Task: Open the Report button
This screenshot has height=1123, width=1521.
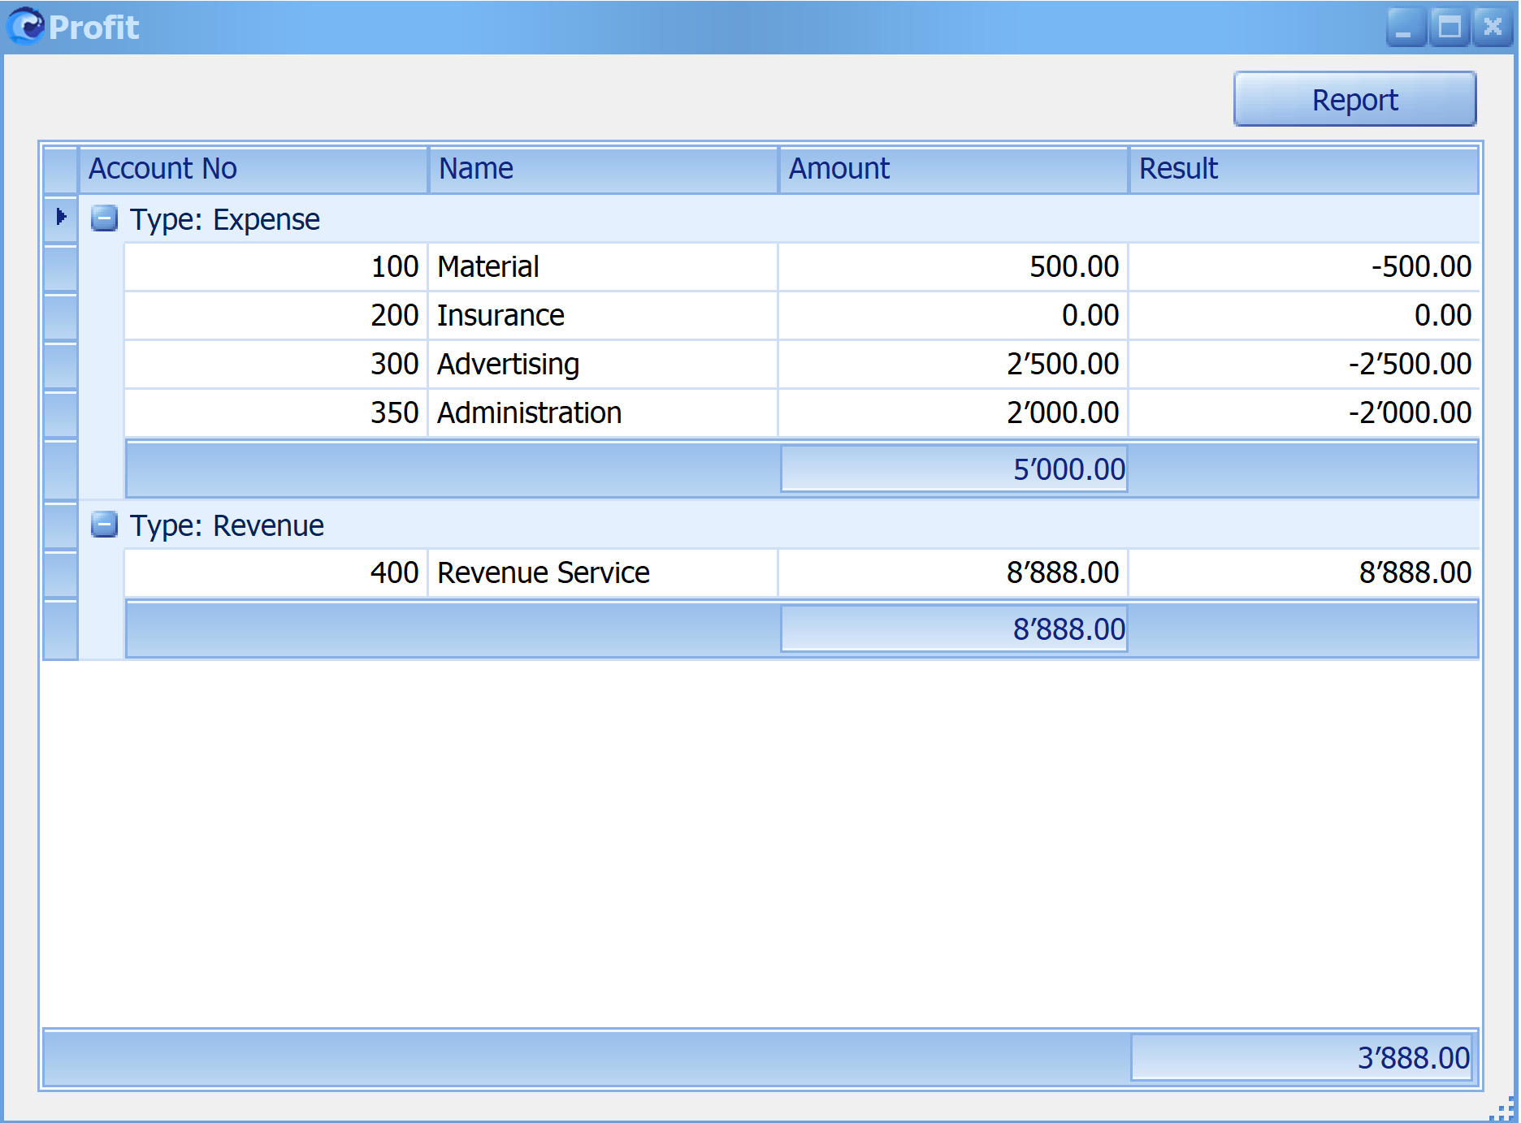Action: tap(1354, 99)
